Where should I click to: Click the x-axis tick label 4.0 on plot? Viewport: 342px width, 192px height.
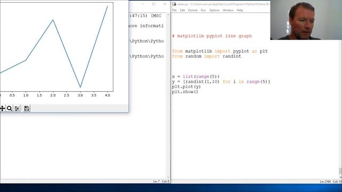click(x=107, y=95)
